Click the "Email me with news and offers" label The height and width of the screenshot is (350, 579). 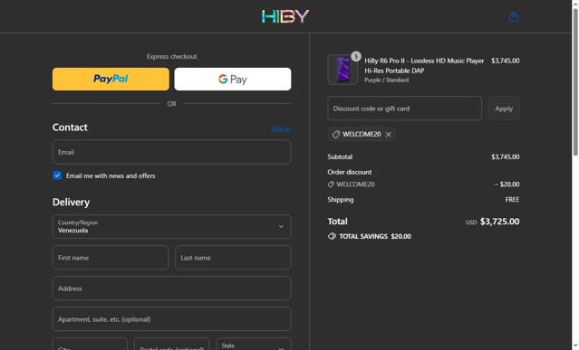[111, 175]
